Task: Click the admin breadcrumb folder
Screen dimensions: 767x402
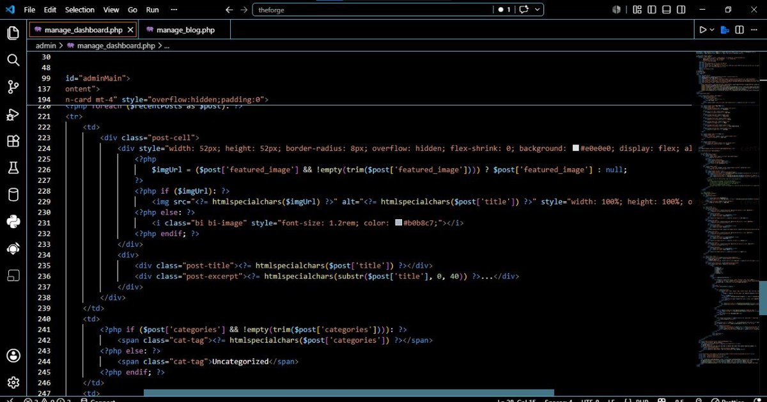Action: point(46,45)
